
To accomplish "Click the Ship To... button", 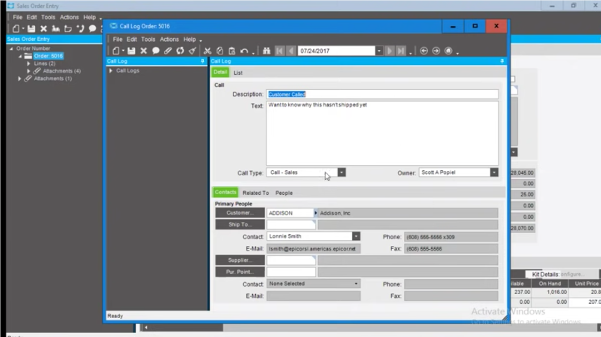I will tap(239, 224).
